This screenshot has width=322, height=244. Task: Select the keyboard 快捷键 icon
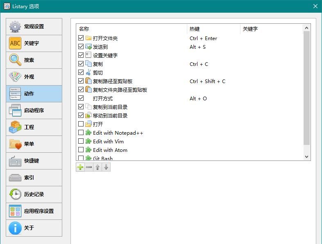pyautogui.click(x=15, y=161)
